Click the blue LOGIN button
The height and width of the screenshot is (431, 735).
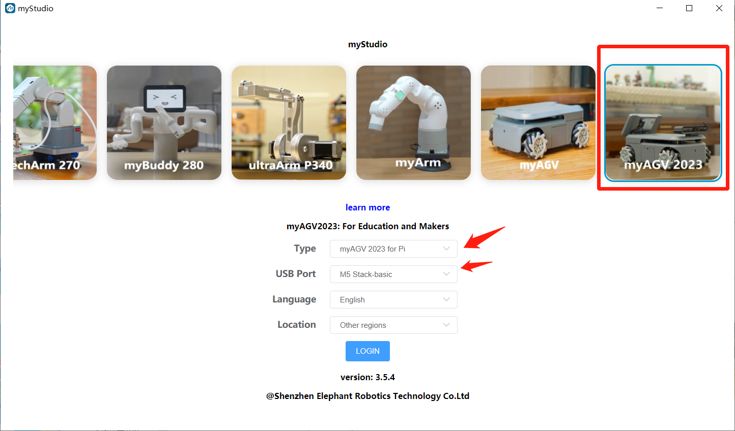[367, 351]
